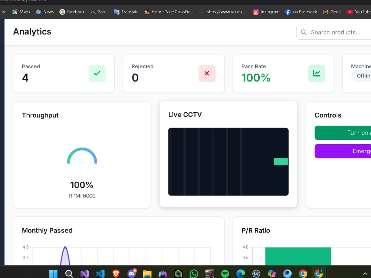Open the W shield app in taskbar
The width and height of the screenshot is (371, 278).
(x=256, y=274)
